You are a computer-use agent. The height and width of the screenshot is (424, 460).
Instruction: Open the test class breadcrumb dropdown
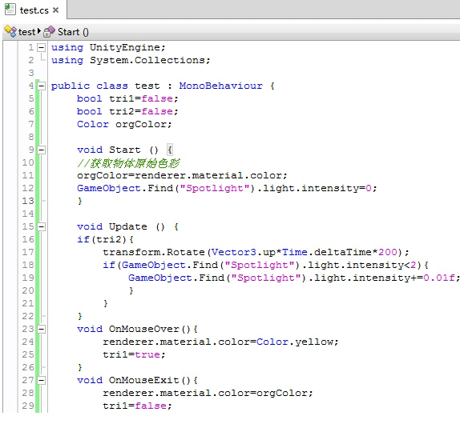(x=26, y=32)
